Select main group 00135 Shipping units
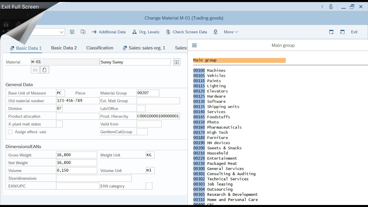This screenshot has width=368, height=207. (x=216, y=107)
